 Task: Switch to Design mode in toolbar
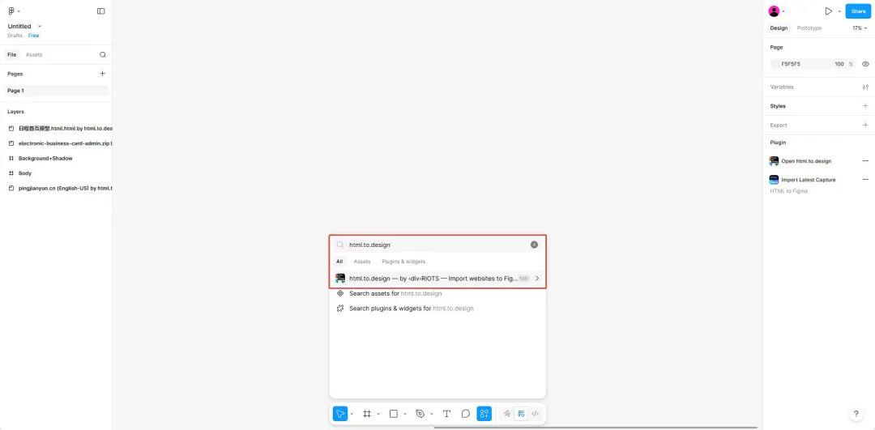(521, 414)
